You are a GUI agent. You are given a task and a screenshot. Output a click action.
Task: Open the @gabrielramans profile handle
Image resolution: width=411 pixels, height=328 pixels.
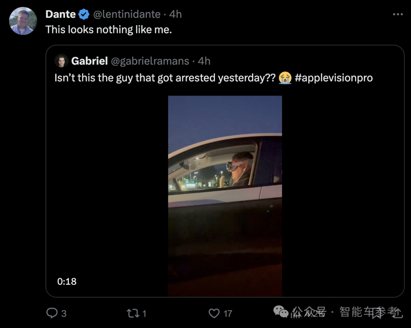[x=150, y=61]
